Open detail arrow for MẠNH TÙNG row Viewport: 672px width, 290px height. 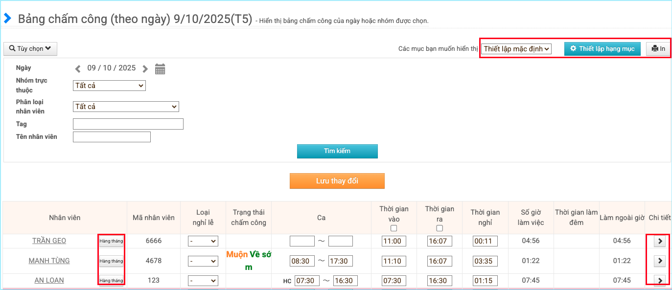click(660, 261)
